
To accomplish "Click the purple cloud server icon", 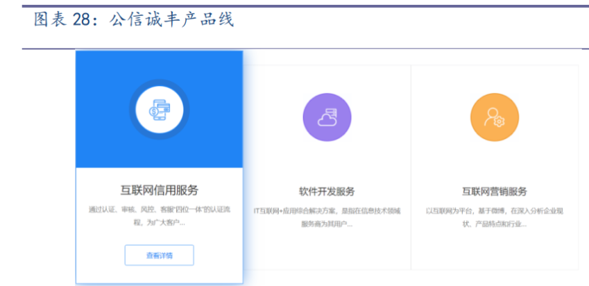I will tap(327, 117).
